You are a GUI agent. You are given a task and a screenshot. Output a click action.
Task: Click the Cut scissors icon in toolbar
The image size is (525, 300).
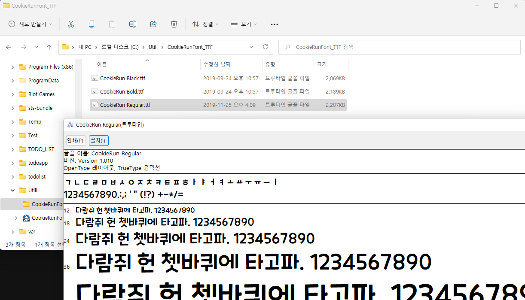(x=71, y=24)
